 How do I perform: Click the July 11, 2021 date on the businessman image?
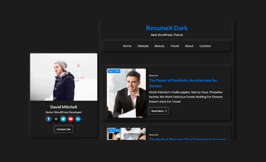tap(114, 71)
